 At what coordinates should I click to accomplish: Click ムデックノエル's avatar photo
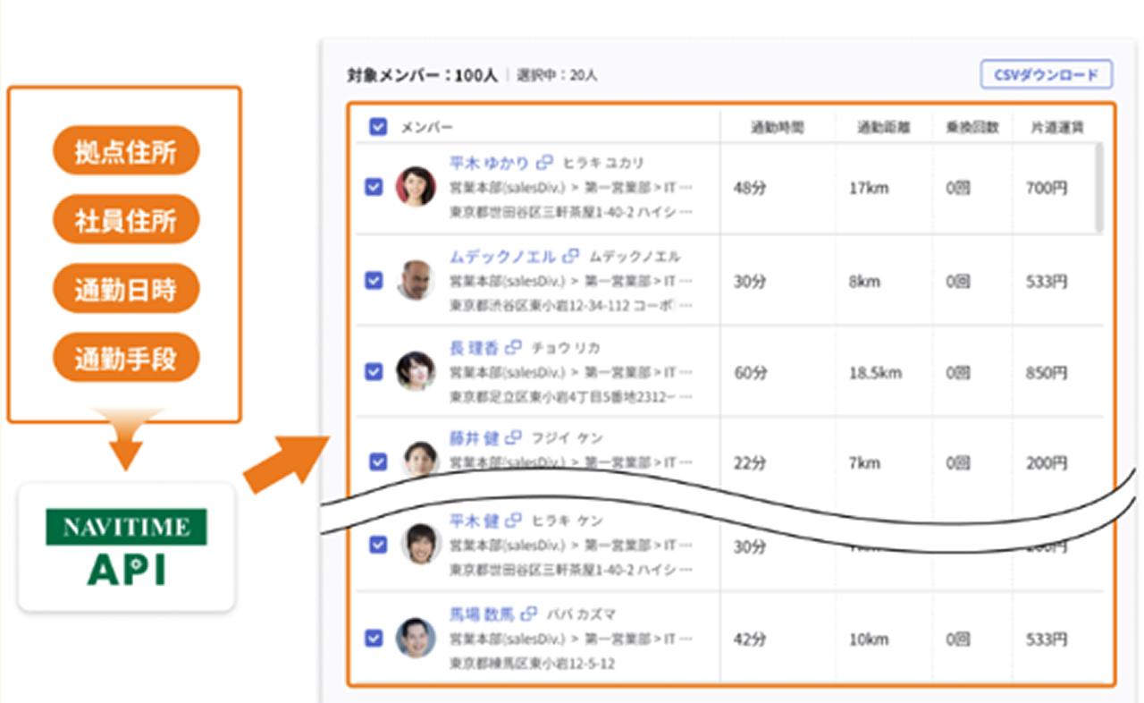click(416, 279)
